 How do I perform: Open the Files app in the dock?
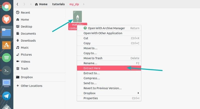6,32
